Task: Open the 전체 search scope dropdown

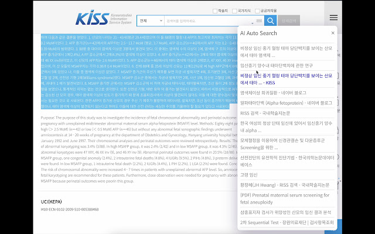Action: pos(151,21)
